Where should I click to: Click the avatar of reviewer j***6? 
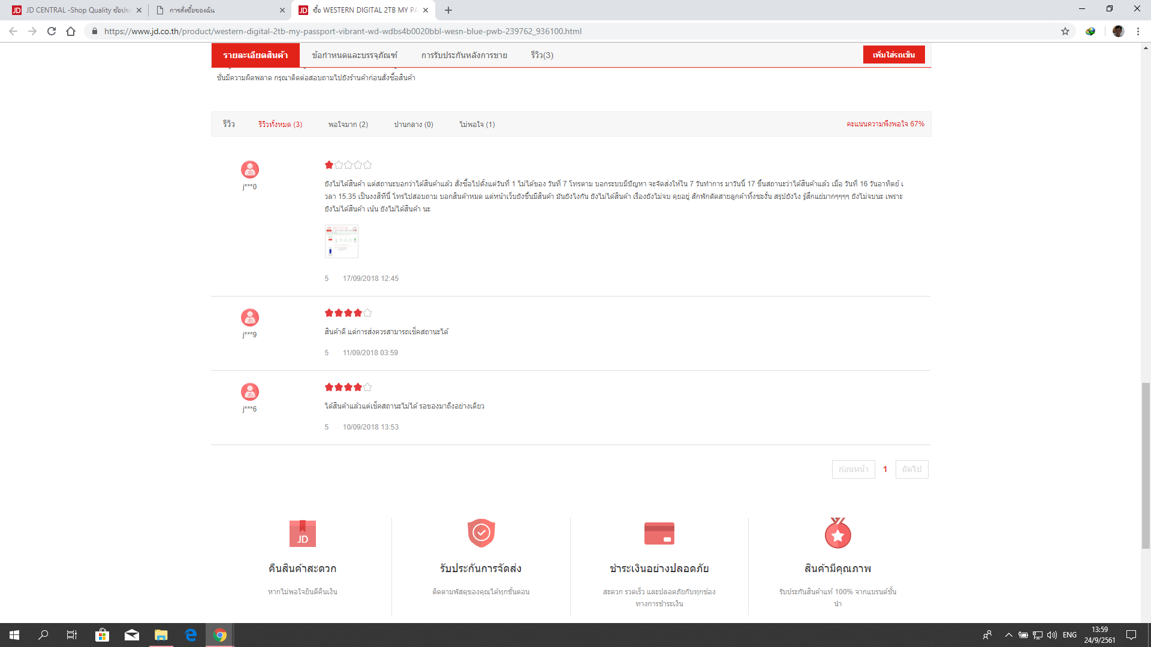click(250, 392)
